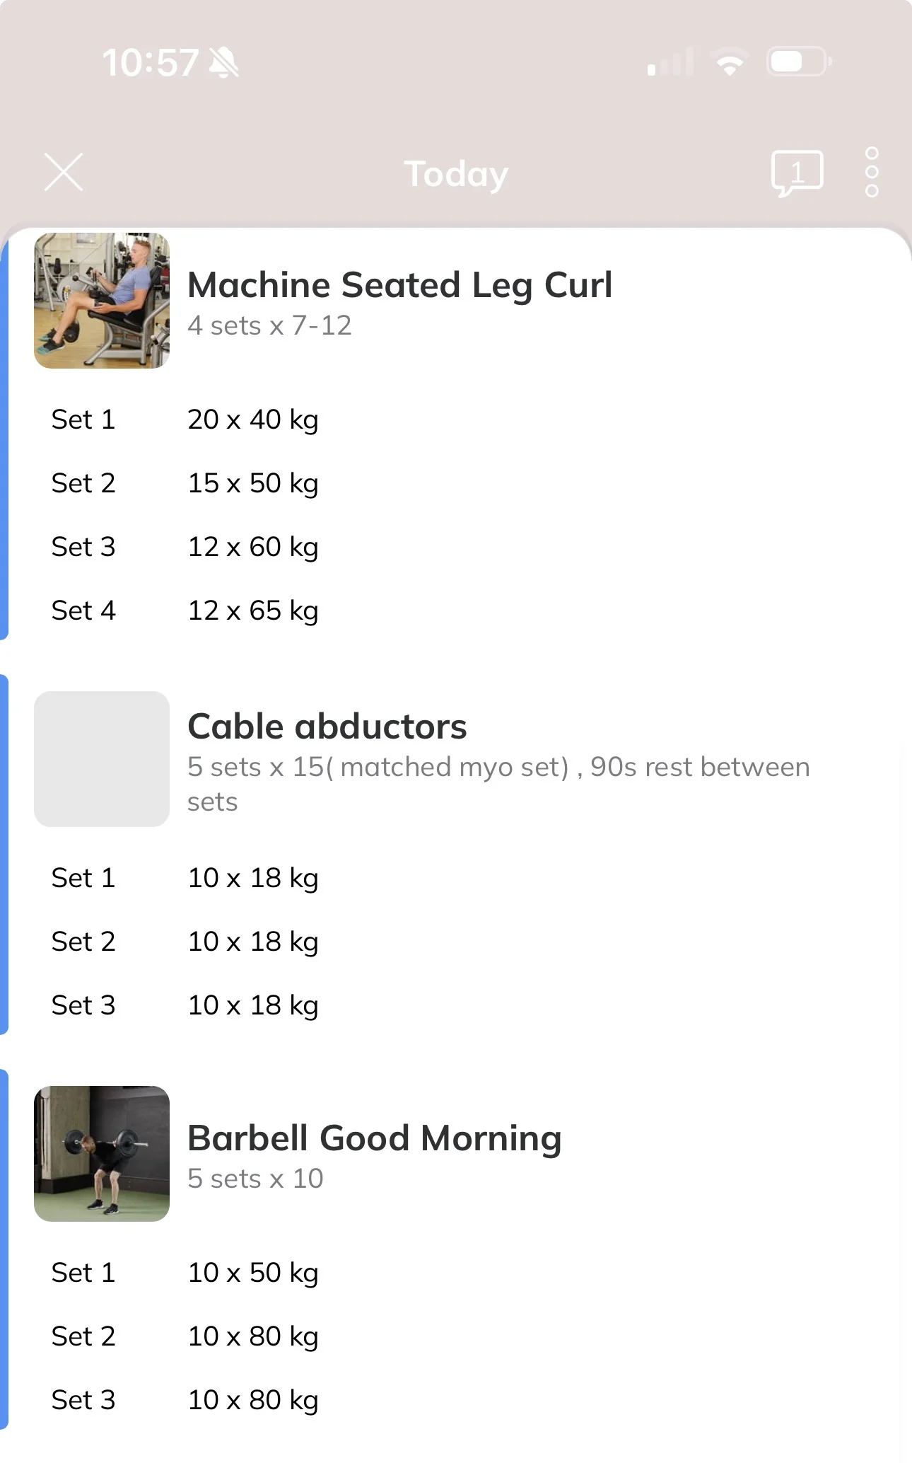Screen dimensions: 912x1463
Task: Select Cable abductors exercise title
Action: (x=327, y=727)
